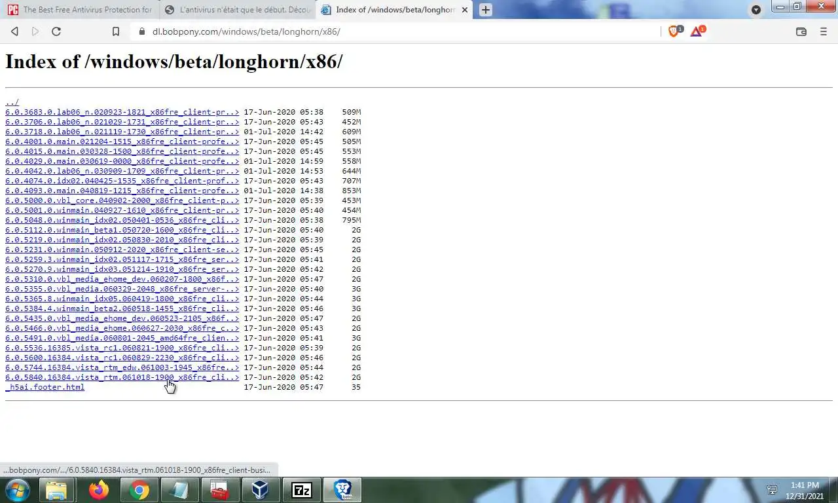Click the 6.0.5491.0.vbl_media amd64 link
The height and width of the screenshot is (503, 838).
[122, 338]
